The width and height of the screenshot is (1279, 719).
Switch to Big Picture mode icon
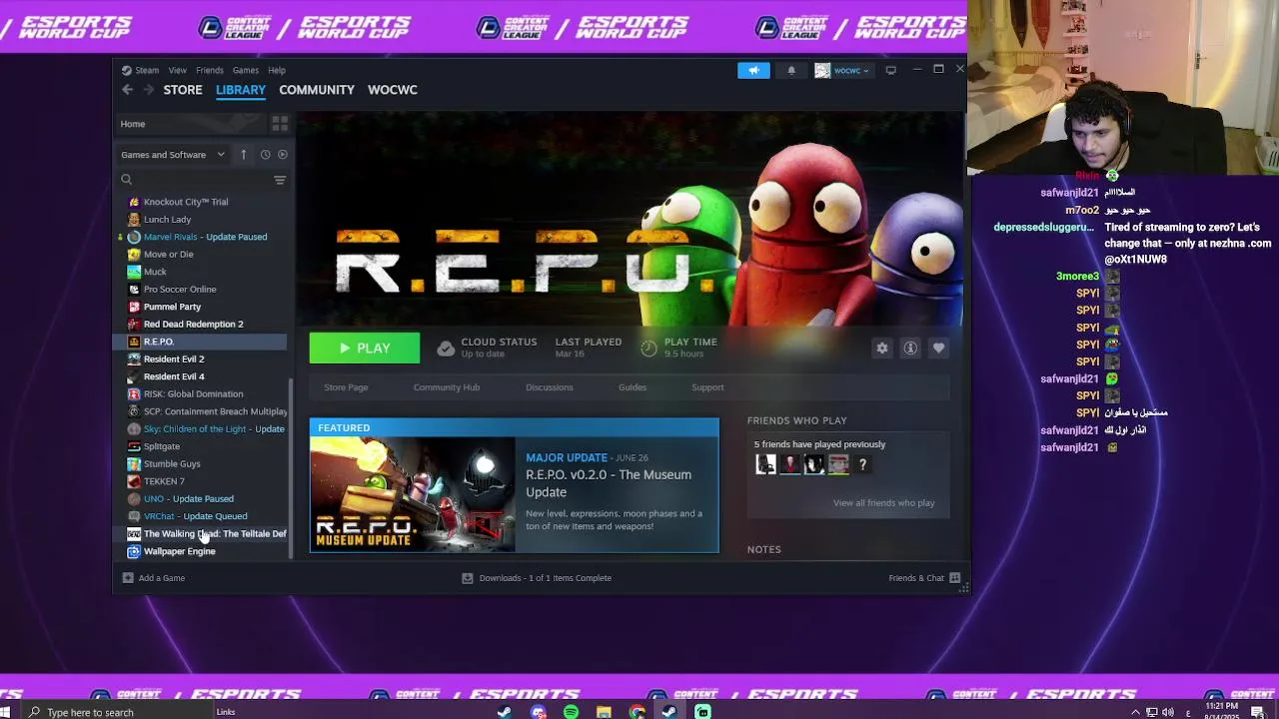point(890,70)
